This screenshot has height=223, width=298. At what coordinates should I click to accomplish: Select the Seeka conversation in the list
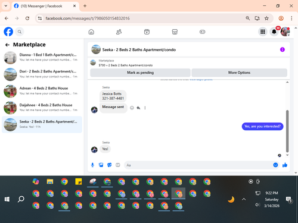click(42, 124)
